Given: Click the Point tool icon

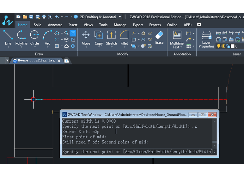Looking at the screenshot, I should 57,40.
